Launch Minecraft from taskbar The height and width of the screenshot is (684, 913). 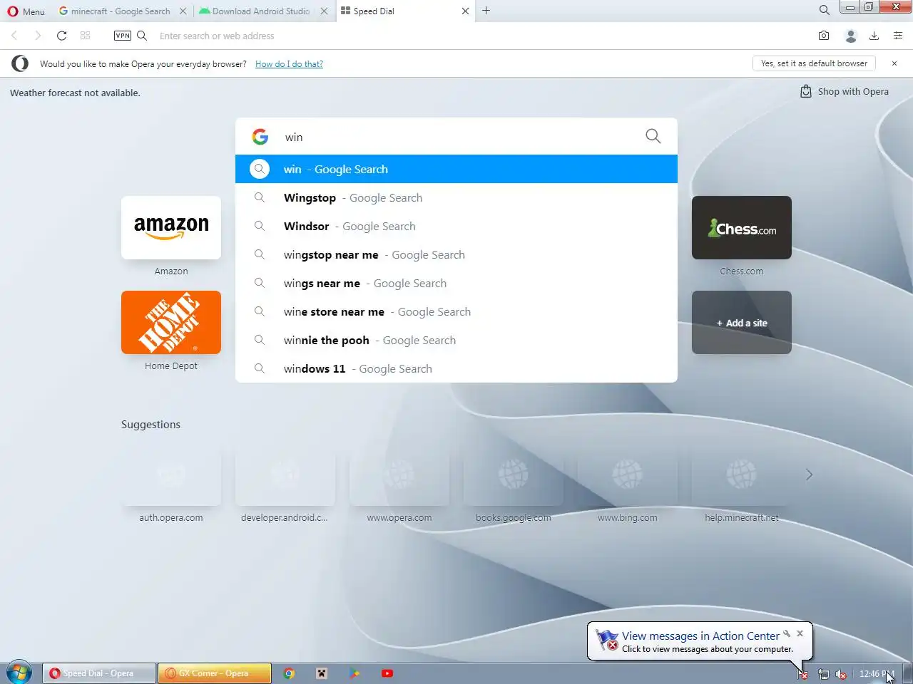pos(322,673)
